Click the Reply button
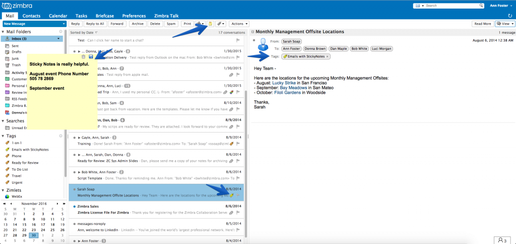The height and width of the screenshot is (244, 516). click(x=76, y=24)
